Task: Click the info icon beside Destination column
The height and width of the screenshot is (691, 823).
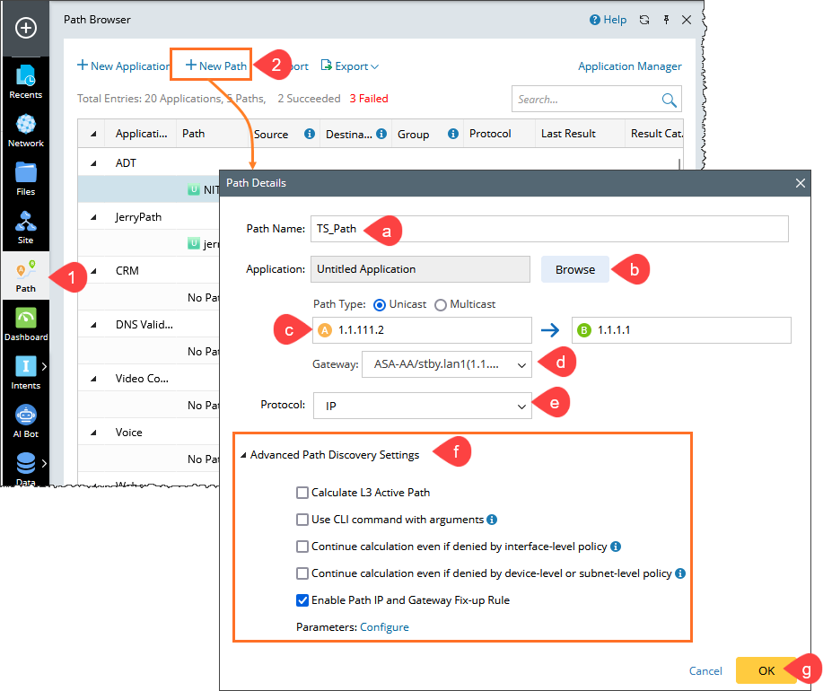Action: click(x=381, y=134)
